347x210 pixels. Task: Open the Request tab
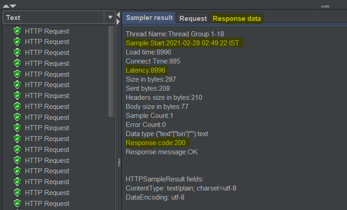coord(193,19)
